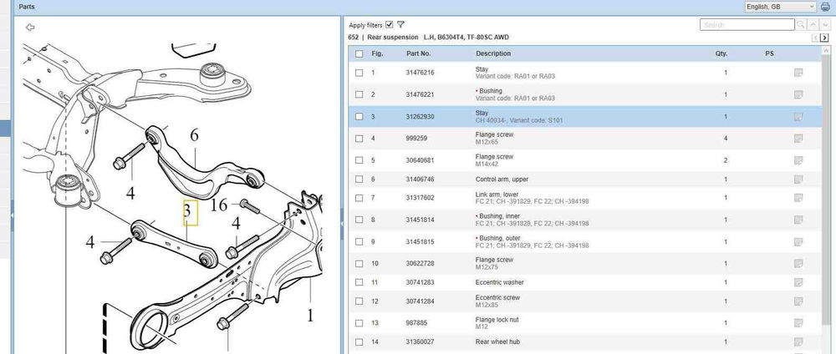
Task: Select callout number 6 in the diagram
Action: pyautogui.click(x=194, y=135)
